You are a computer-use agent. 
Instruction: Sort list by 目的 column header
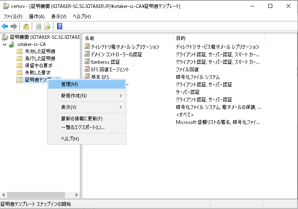(x=181, y=38)
